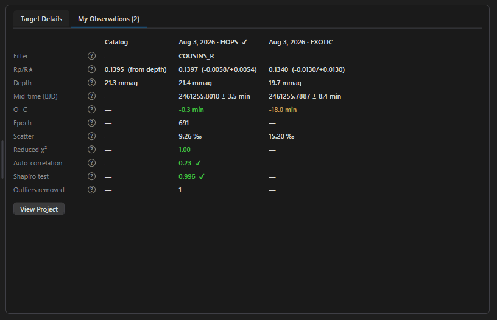This screenshot has height=320, width=497.
Task: Click the Epoch row label
Action: [22, 123]
